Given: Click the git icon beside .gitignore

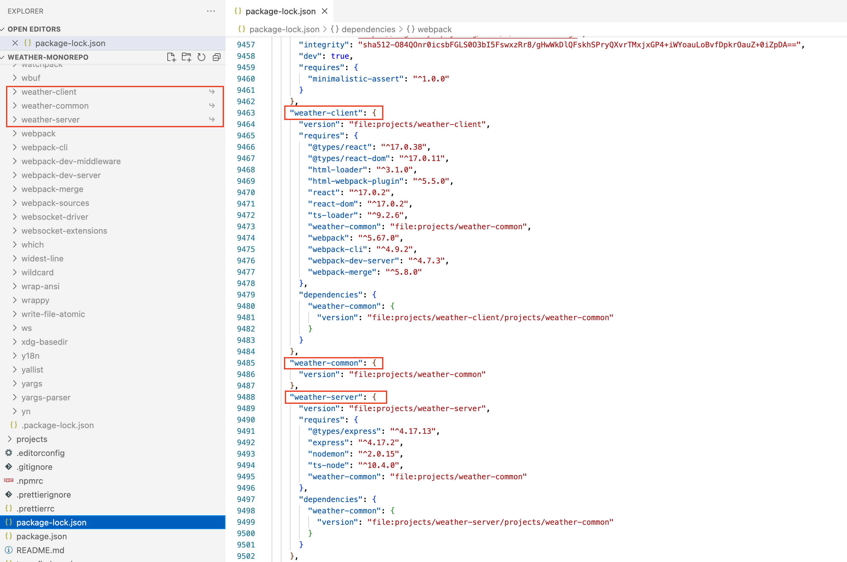Looking at the screenshot, I should coord(9,467).
